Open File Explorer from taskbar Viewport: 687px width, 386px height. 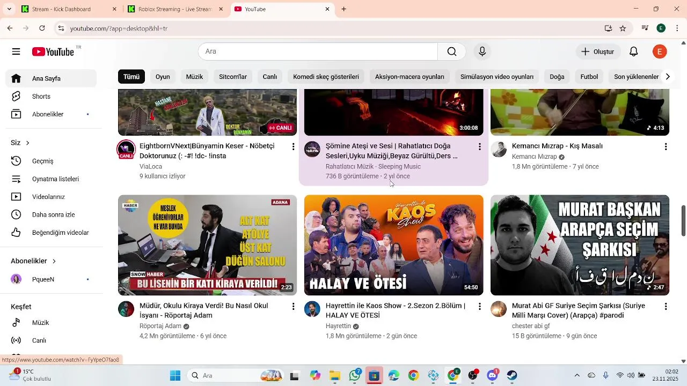334,375
